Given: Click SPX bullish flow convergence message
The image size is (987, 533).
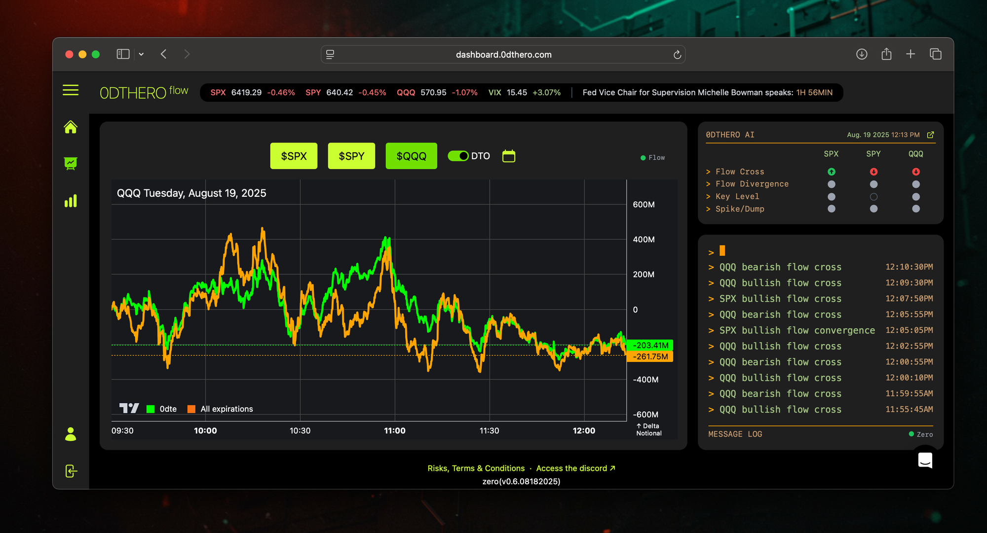Looking at the screenshot, I should coord(820,330).
